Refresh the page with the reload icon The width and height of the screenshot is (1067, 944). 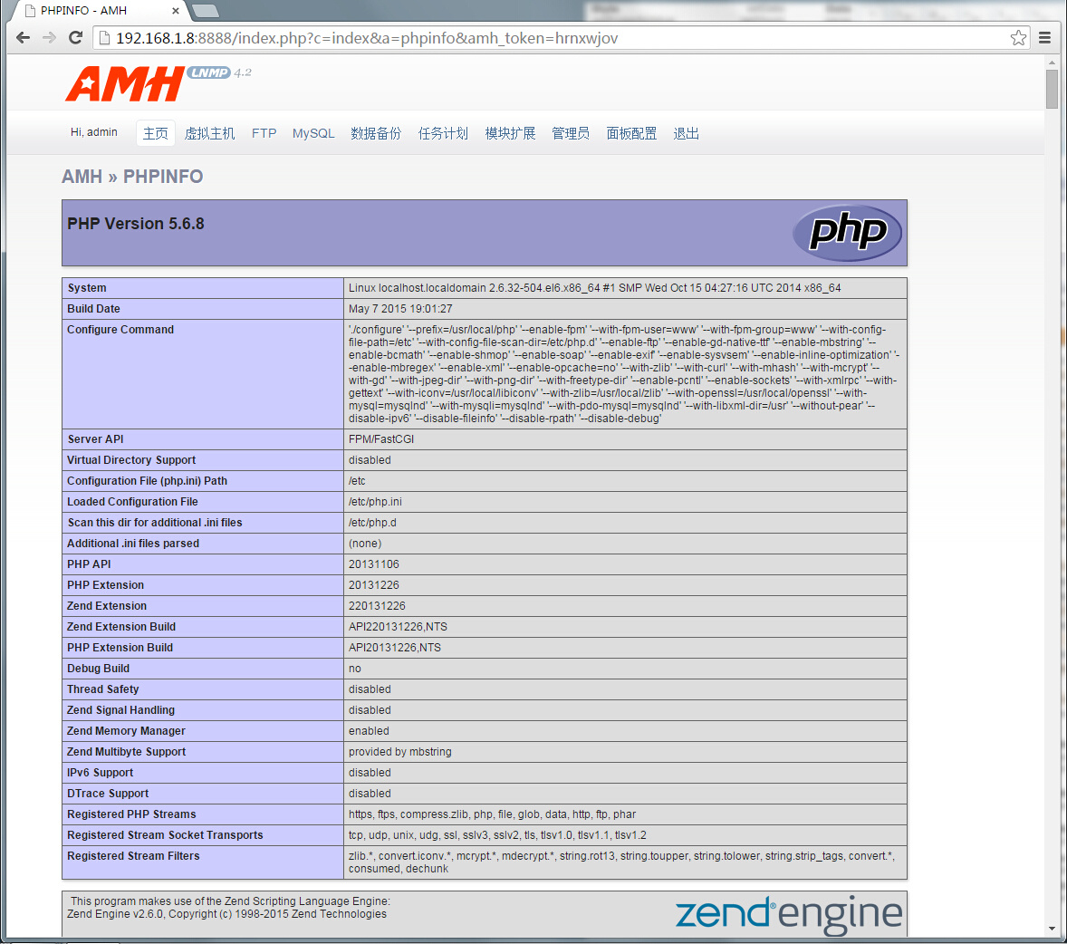pyautogui.click(x=75, y=37)
